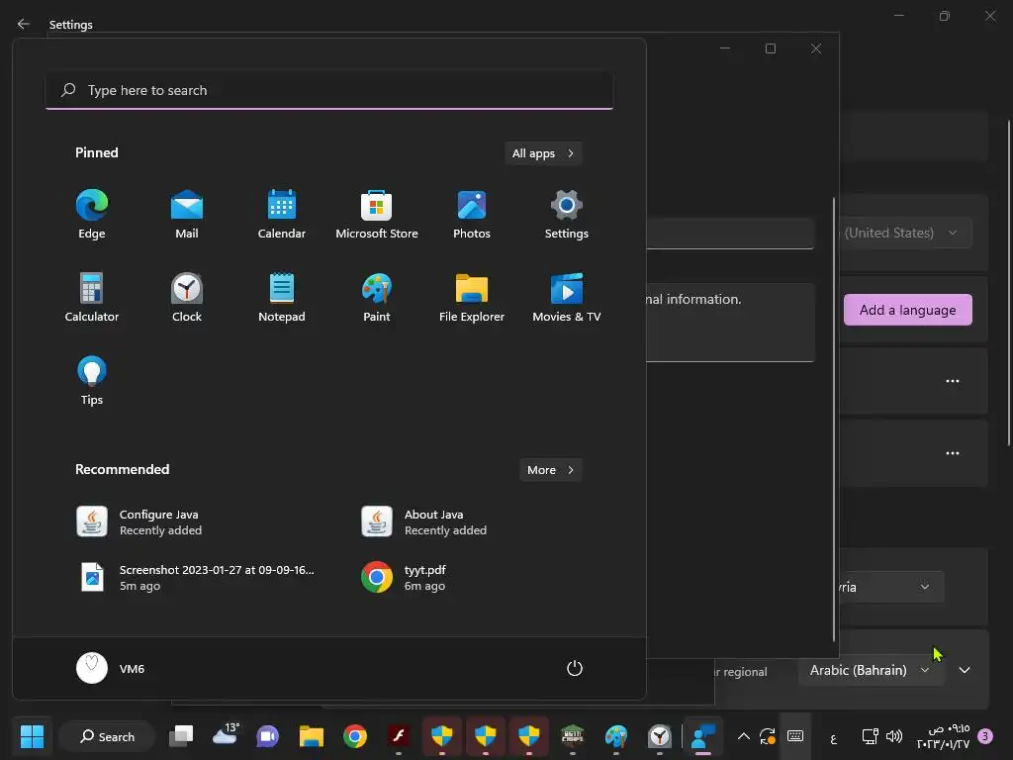Launch the pinned Paint app
The image size is (1013, 760).
pos(377,298)
